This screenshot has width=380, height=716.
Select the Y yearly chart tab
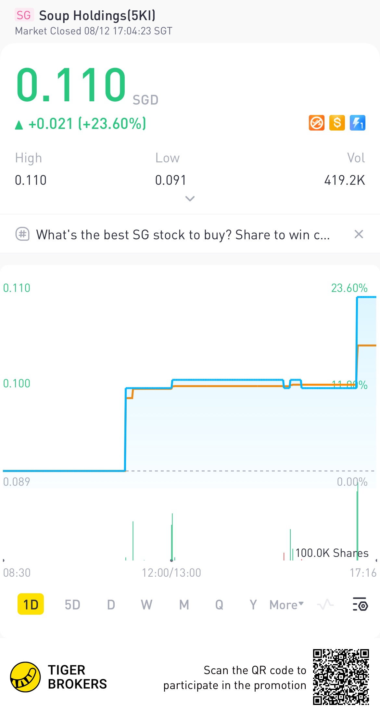pyautogui.click(x=253, y=605)
